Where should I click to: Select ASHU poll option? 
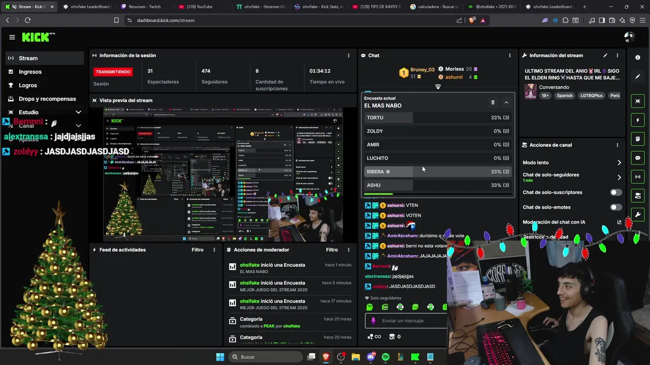coord(438,185)
